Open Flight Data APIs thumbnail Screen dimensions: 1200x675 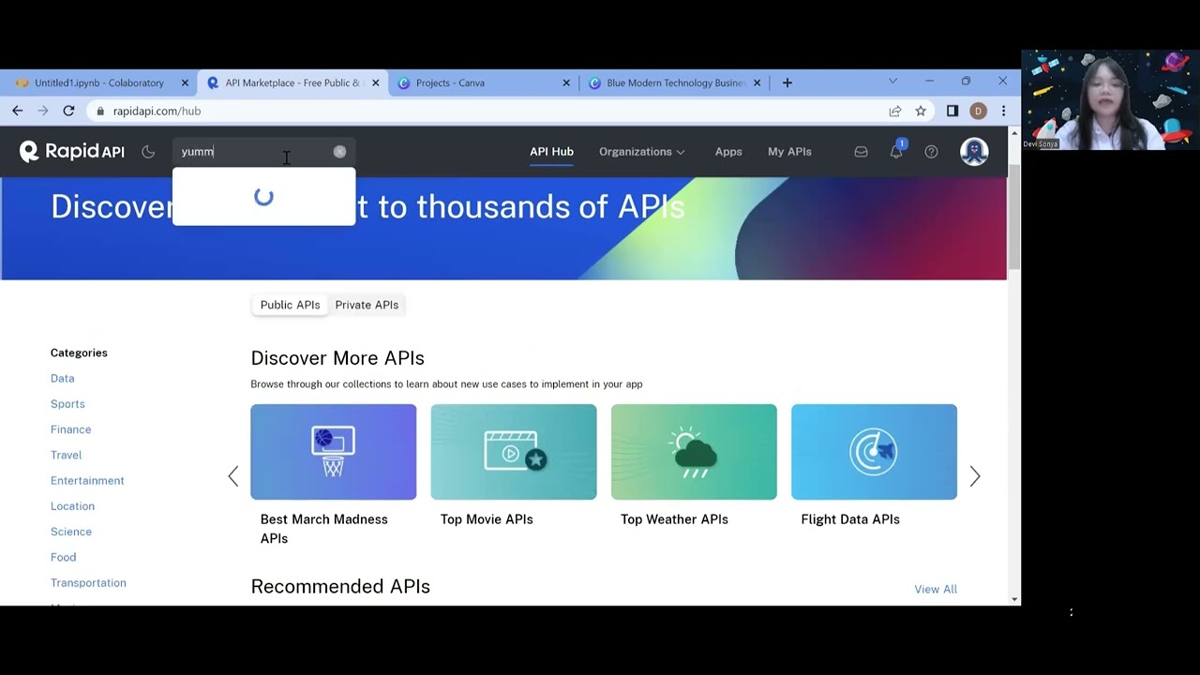[x=874, y=452]
